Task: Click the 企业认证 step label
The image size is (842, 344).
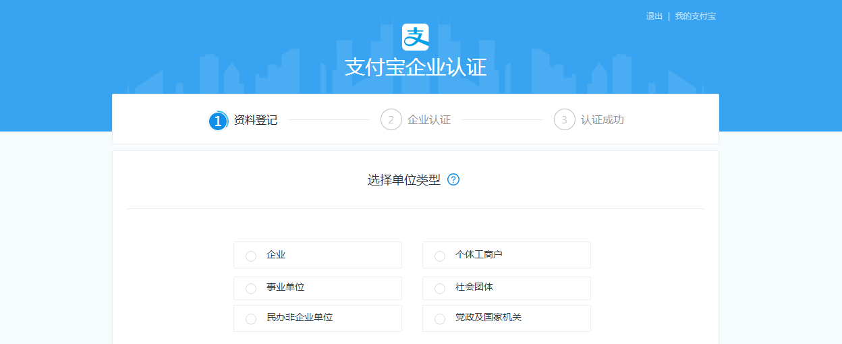Action: click(x=429, y=120)
